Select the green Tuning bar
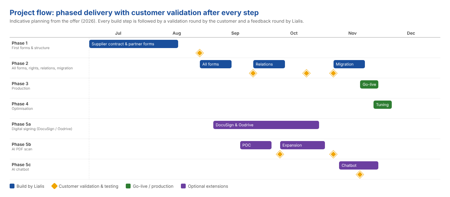 point(382,105)
